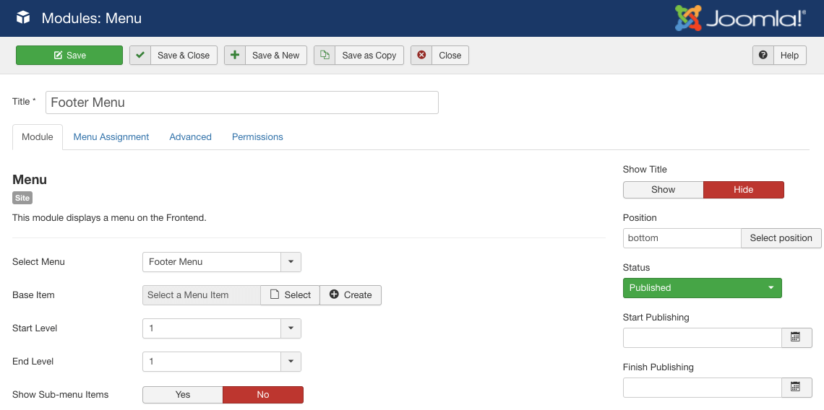Click the Joomla logo in header
Screen dimensions: 824x410
739,18
